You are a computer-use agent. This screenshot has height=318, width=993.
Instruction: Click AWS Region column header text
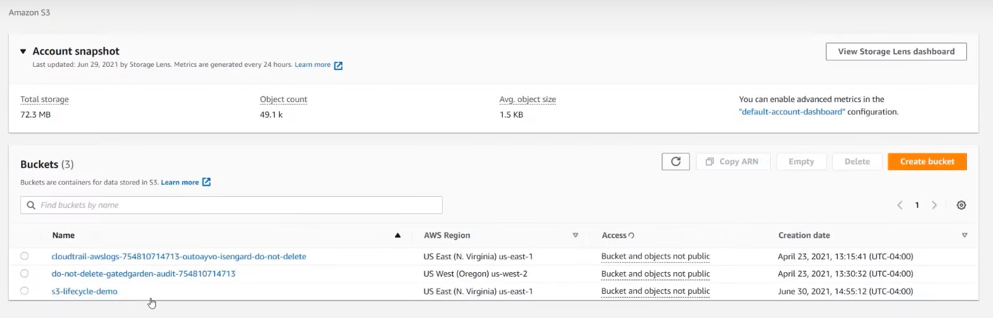[447, 236]
